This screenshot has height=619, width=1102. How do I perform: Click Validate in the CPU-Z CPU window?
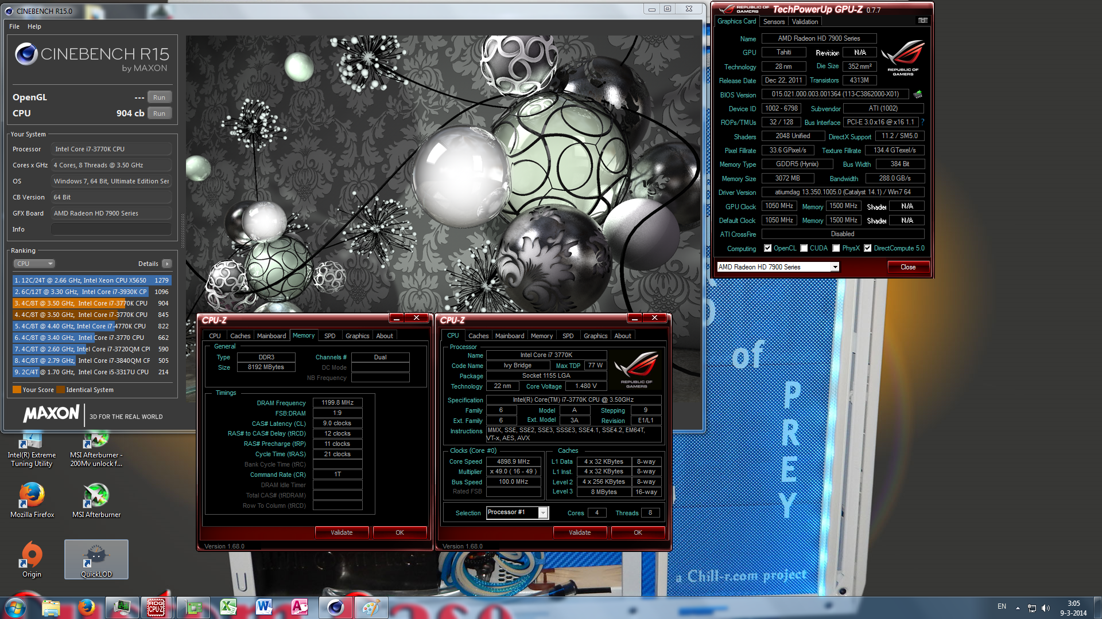[x=580, y=532]
